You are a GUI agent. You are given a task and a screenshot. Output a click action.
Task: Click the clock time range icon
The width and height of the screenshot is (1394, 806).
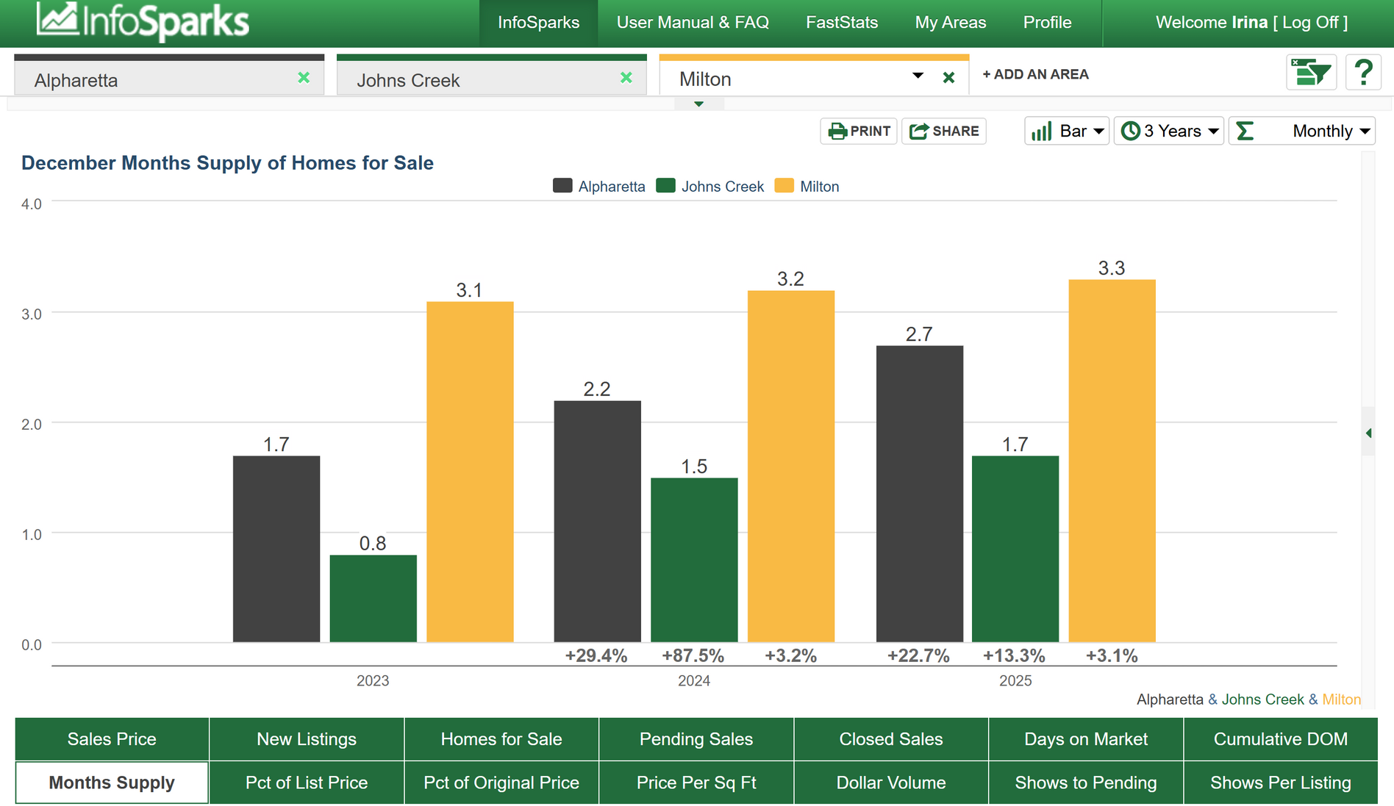pyautogui.click(x=1130, y=131)
